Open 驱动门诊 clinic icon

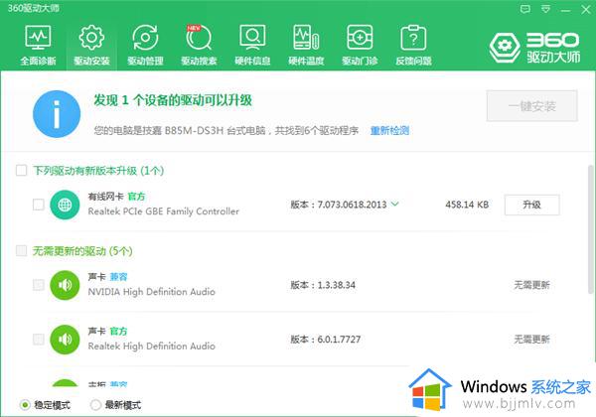click(360, 37)
